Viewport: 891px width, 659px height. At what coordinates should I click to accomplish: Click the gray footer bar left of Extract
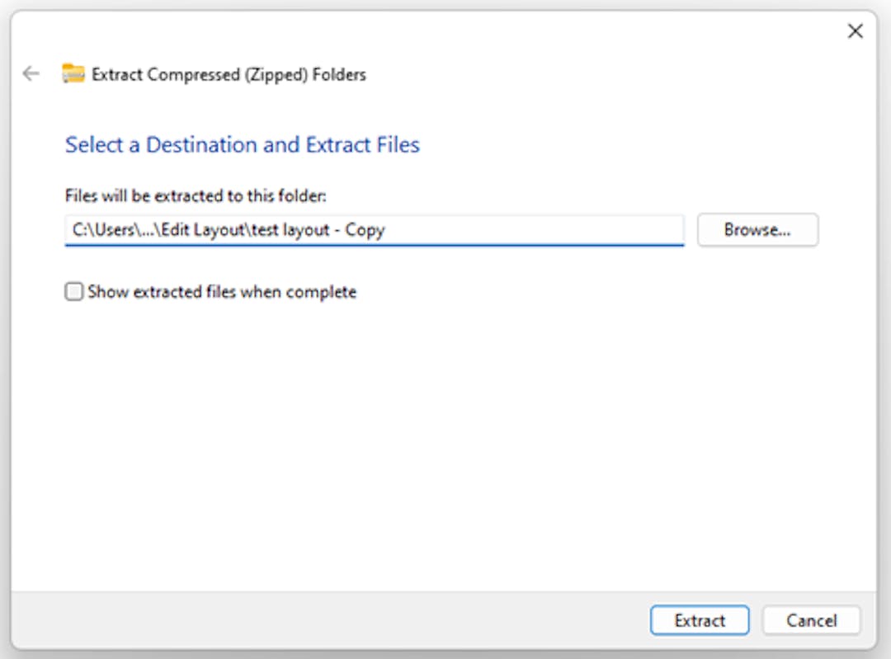[329, 620]
